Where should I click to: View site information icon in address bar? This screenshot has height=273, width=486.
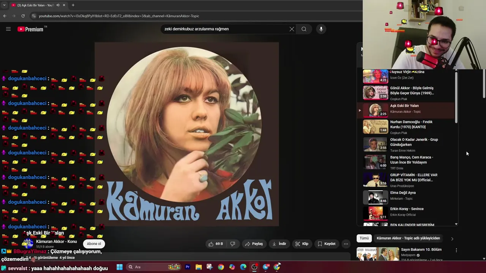33,16
